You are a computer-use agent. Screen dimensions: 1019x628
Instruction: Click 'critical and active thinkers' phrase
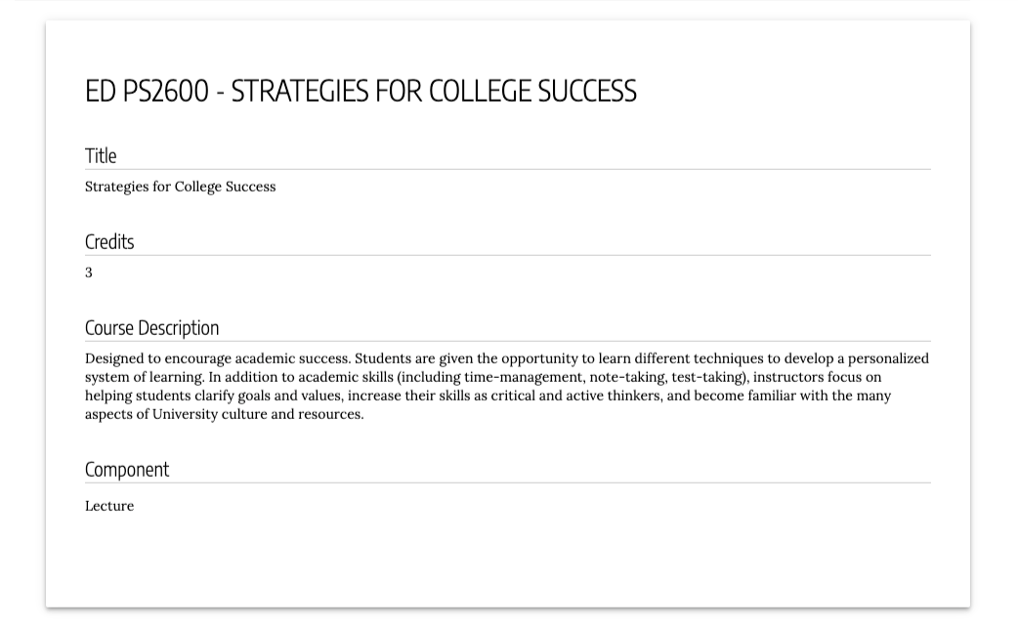coord(575,397)
